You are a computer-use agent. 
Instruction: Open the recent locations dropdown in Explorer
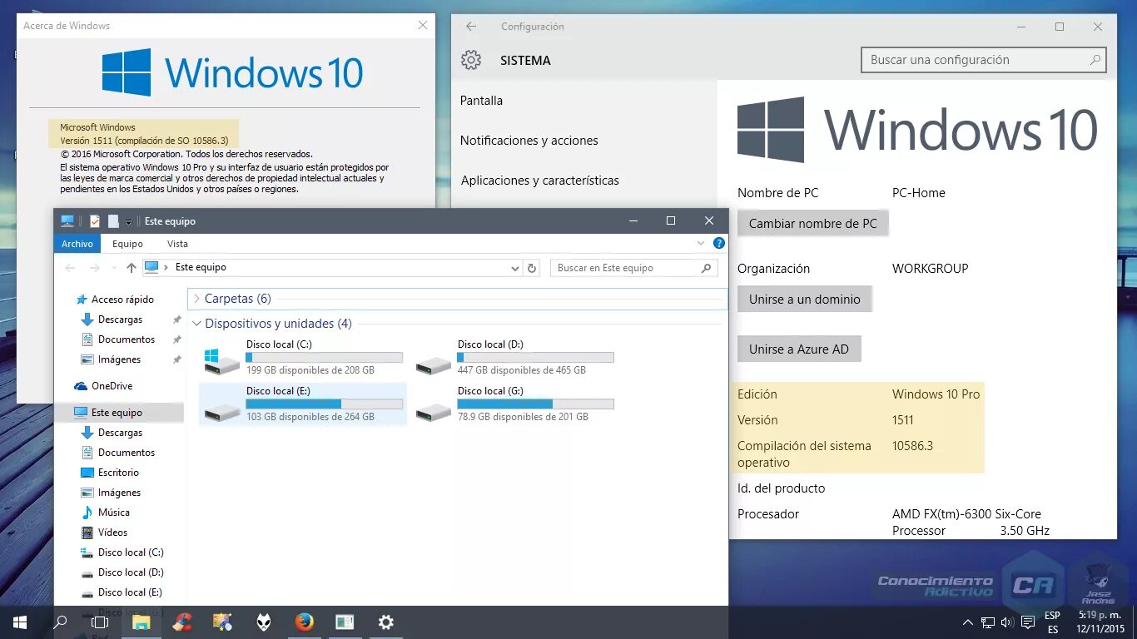[x=112, y=268]
